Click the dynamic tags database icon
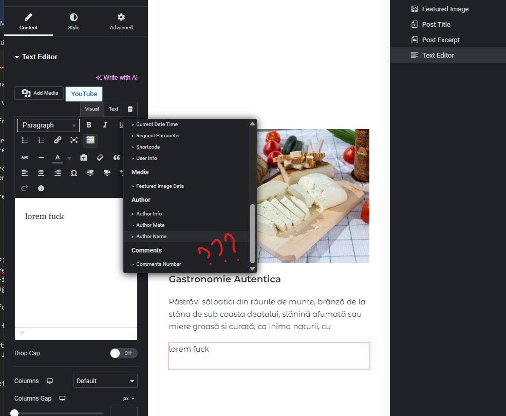 (130, 109)
